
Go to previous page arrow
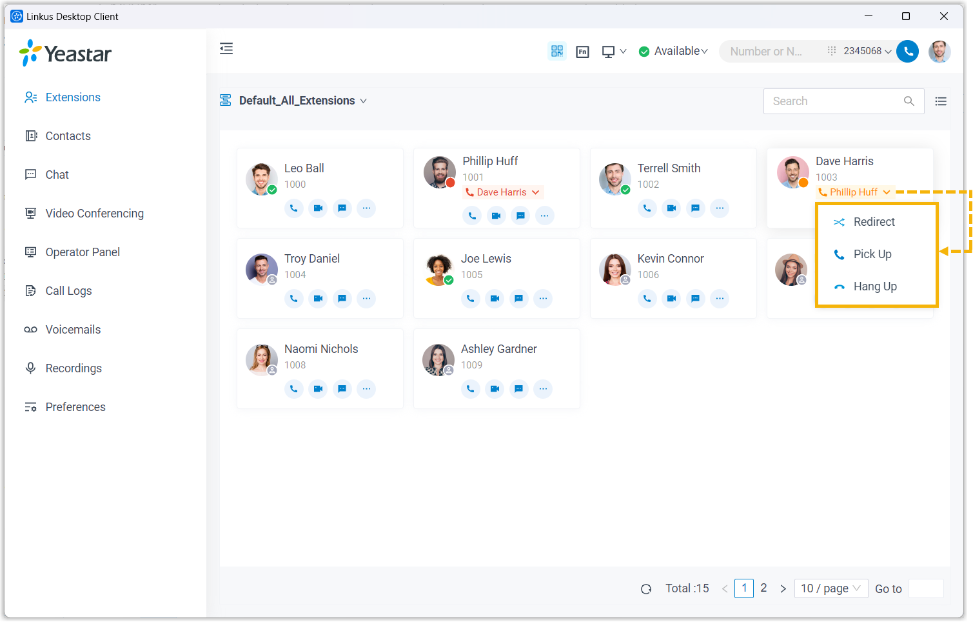pos(725,589)
